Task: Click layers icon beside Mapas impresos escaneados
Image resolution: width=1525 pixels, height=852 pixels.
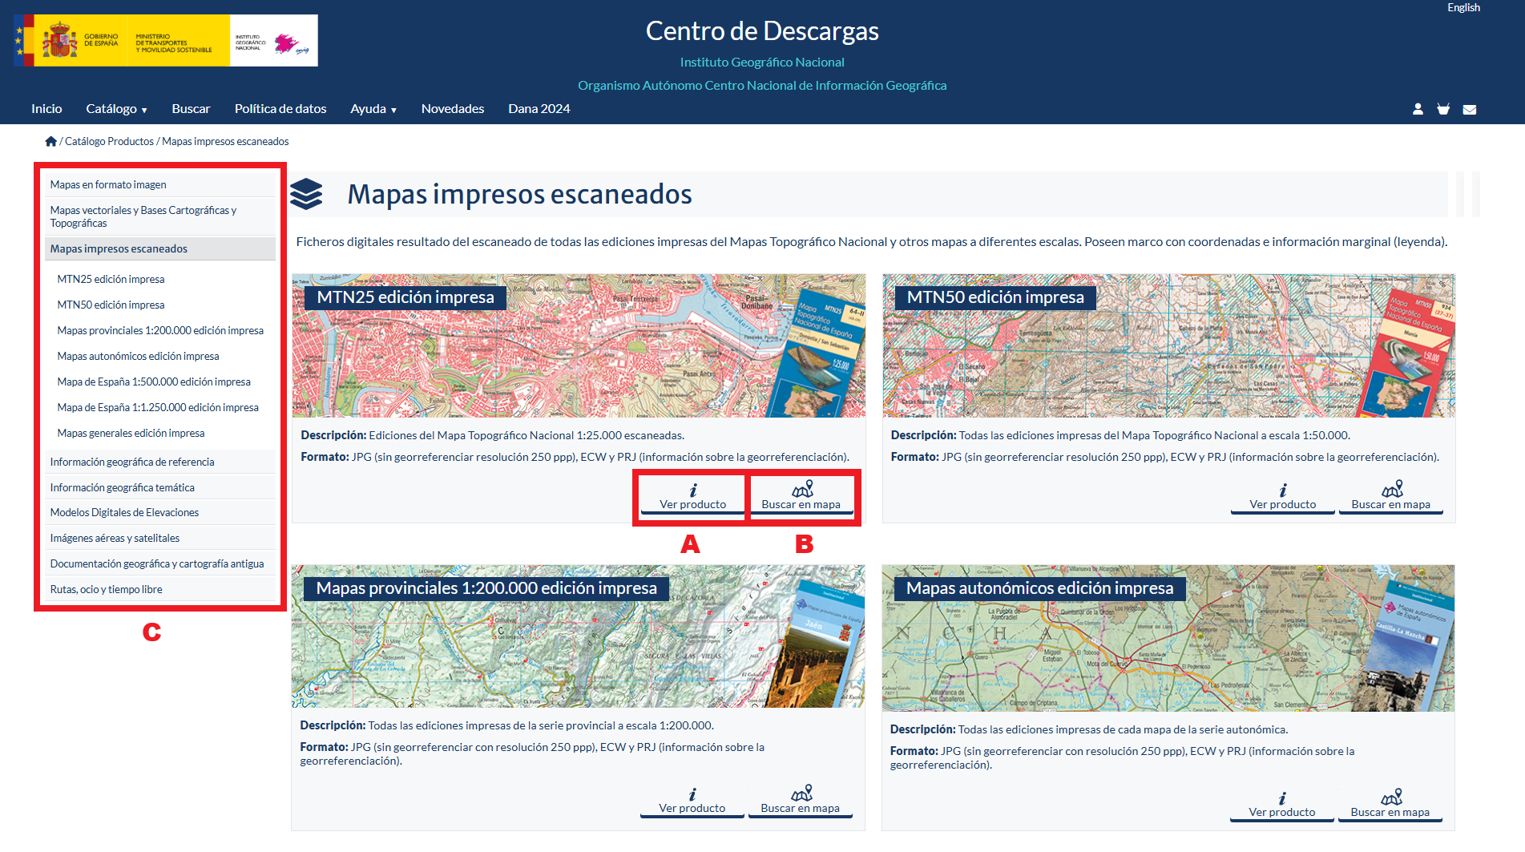Action: pyautogui.click(x=306, y=194)
